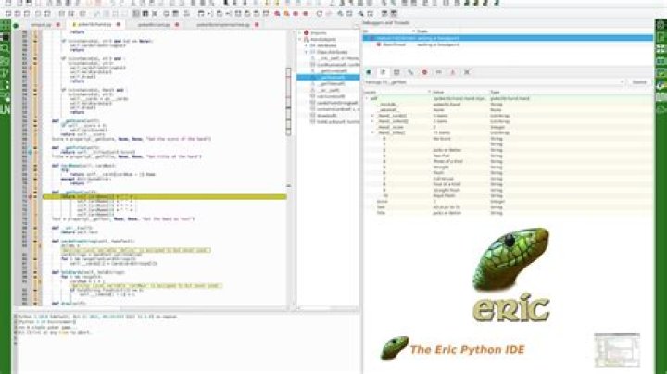The width and height of the screenshot is (667, 374).
Task: Open the stack frame combo box dropdown arrow
Action: click(622, 82)
